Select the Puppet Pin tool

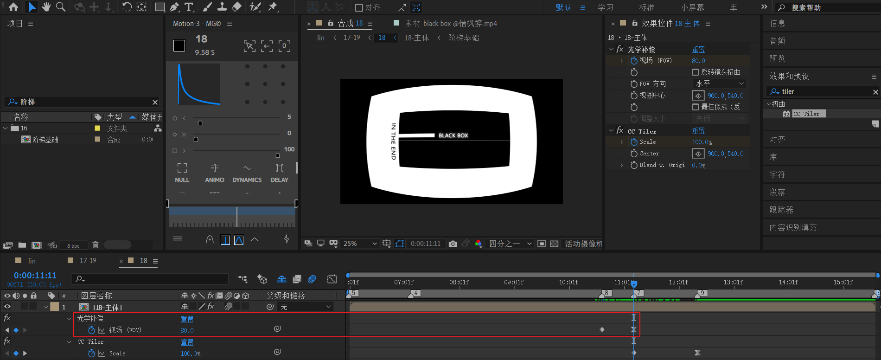click(273, 7)
